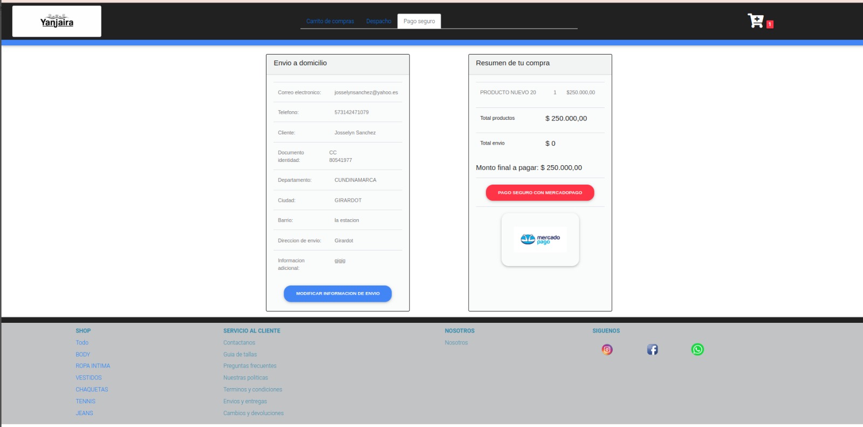Viewport: 863px width, 427px height.
Task: Open the Cambios y devoluciones link
Action: [254, 414]
